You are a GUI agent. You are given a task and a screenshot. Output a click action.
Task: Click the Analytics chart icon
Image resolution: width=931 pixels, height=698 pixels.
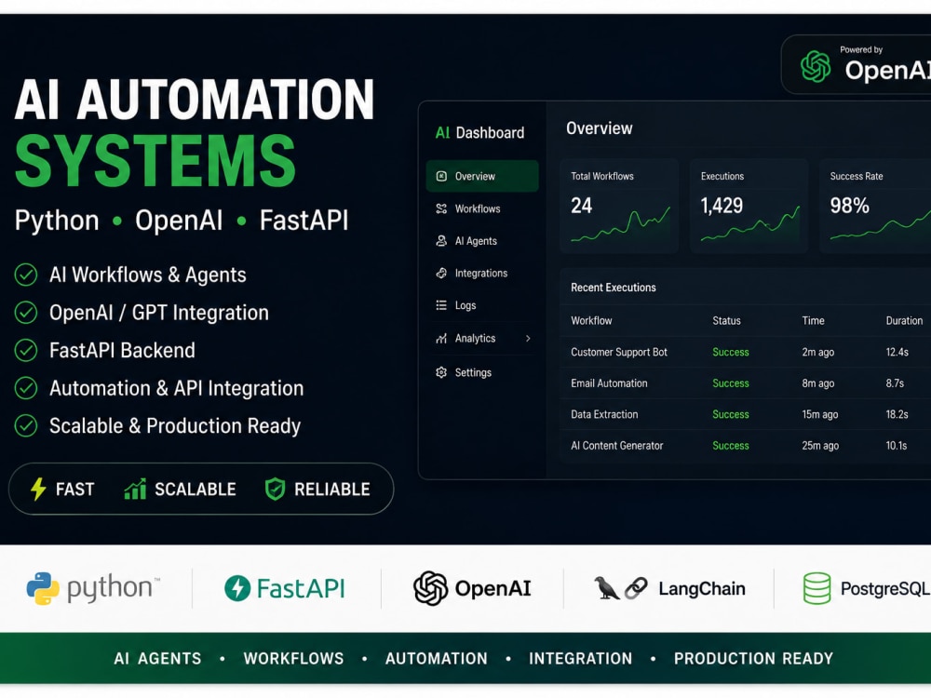point(441,339)
